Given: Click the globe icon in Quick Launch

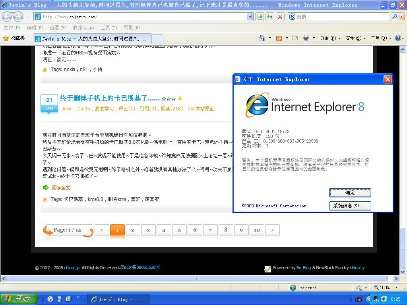Looking at the screenshot, I should click(50, 299).
